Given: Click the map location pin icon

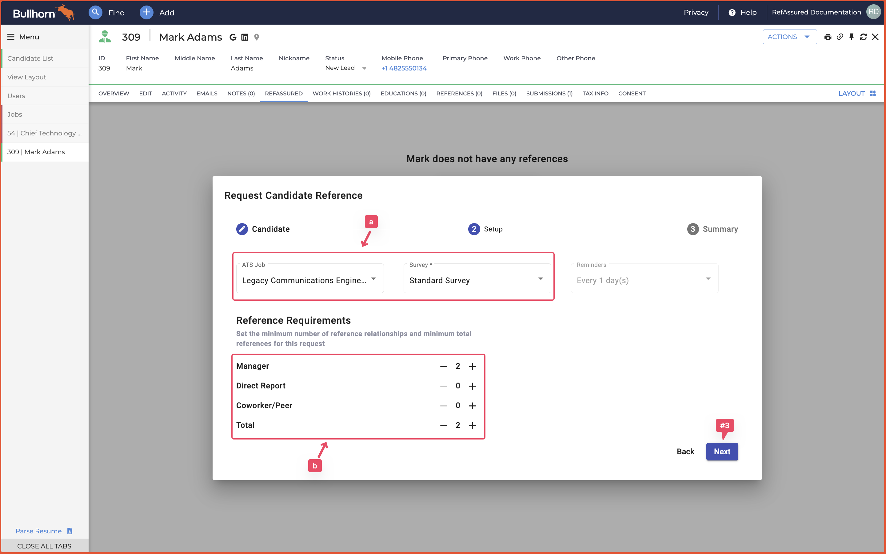Looking at the screenshot, I should (257, 37).
